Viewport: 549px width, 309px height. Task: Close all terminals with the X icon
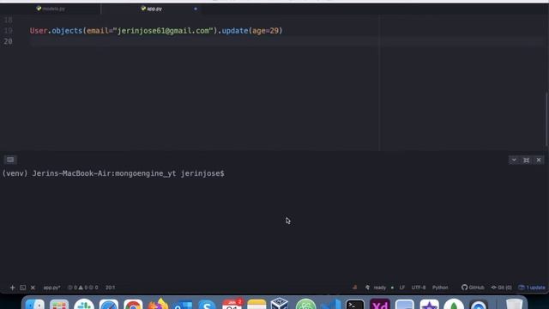pos(33,288)
